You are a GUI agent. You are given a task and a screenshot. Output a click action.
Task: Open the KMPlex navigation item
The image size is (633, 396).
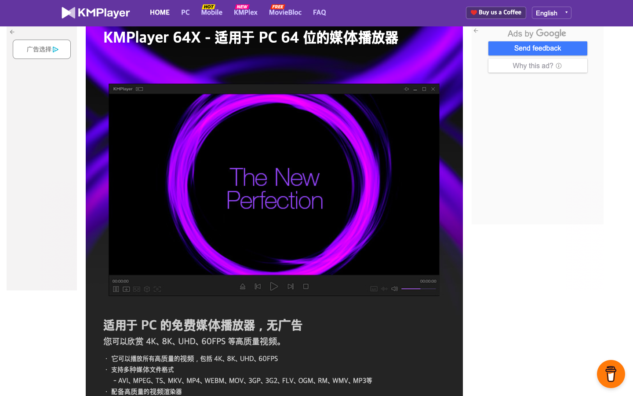(x=246, y=12)
